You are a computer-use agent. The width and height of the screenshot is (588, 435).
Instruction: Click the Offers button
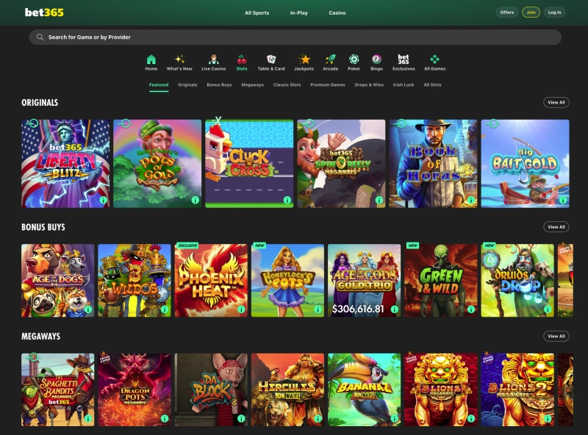pos(507,12)
